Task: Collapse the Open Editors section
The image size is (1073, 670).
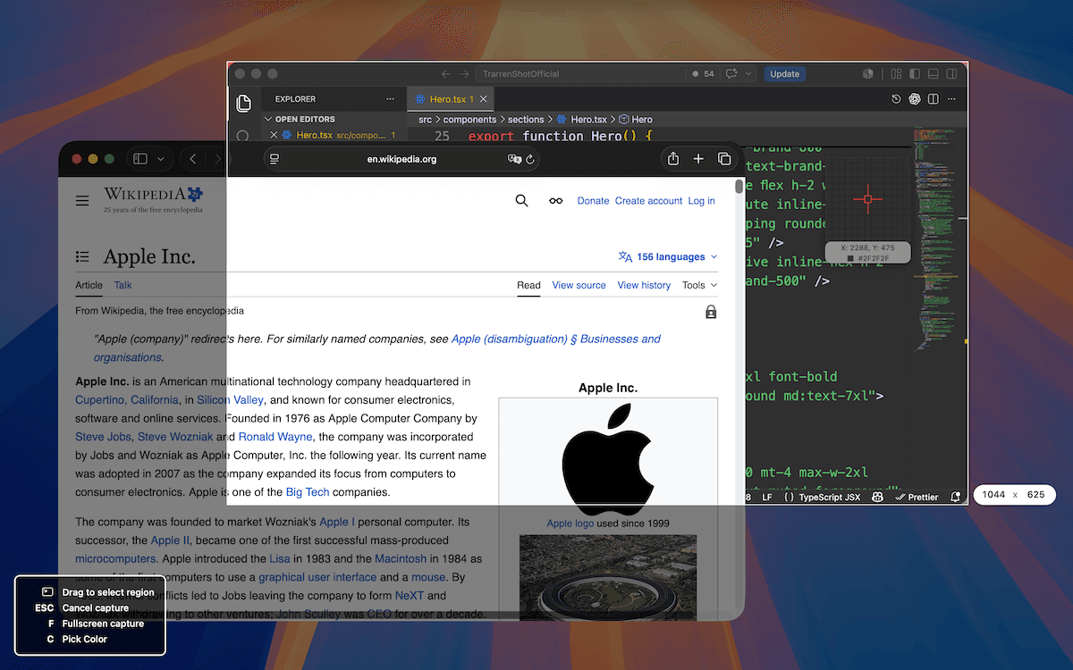Action: coord(300,119)
